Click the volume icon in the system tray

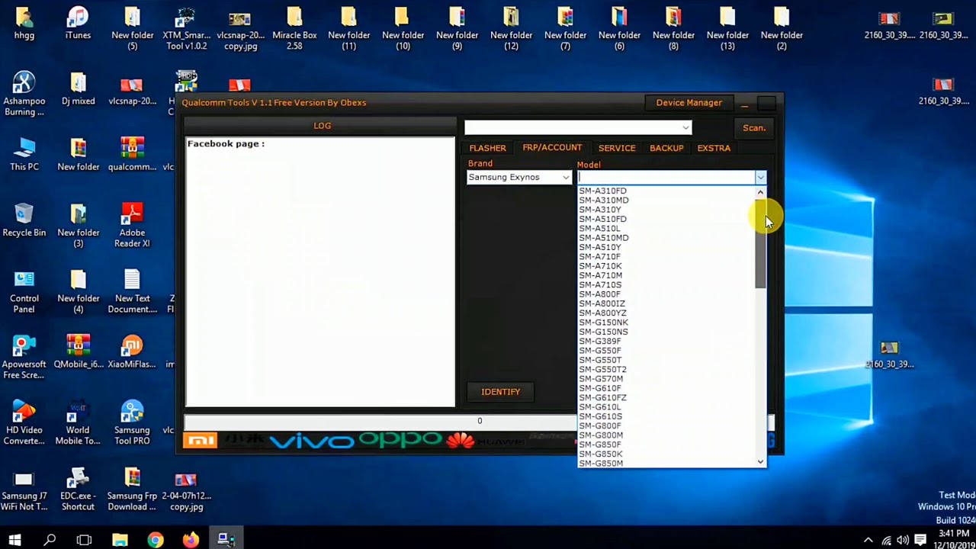[x=903, y=541]
